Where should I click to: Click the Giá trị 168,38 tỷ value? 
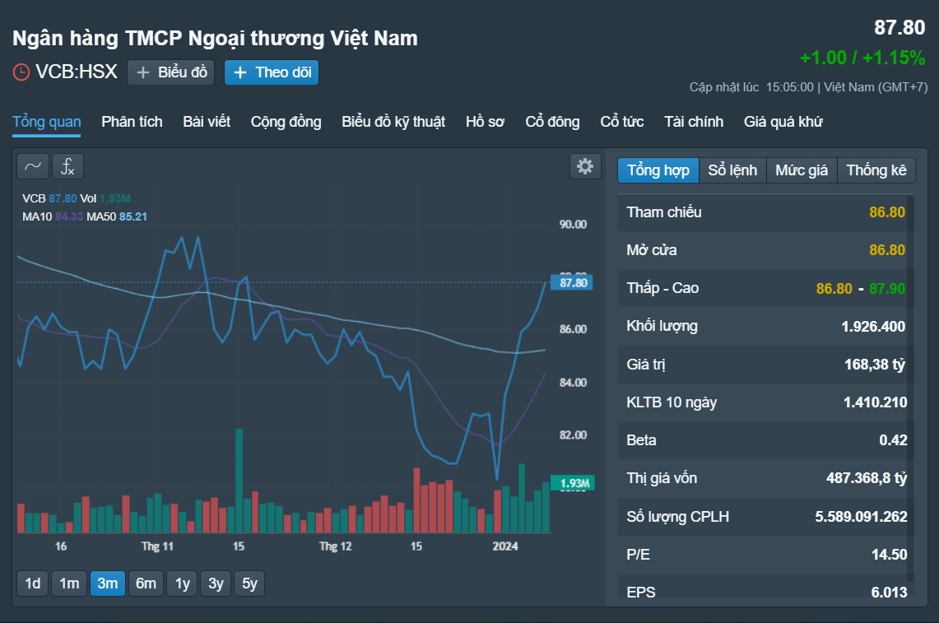[874, 365]
